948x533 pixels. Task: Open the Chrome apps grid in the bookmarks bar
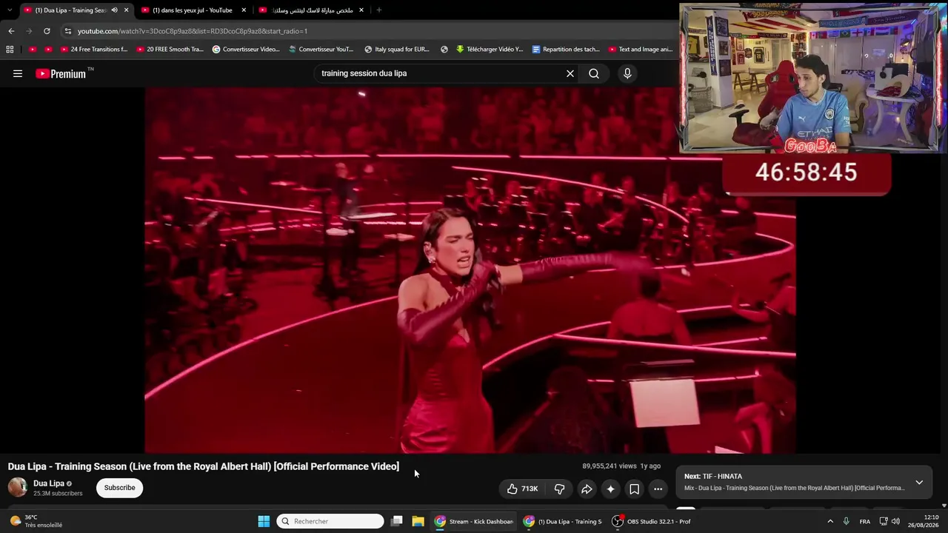point(10,50)
